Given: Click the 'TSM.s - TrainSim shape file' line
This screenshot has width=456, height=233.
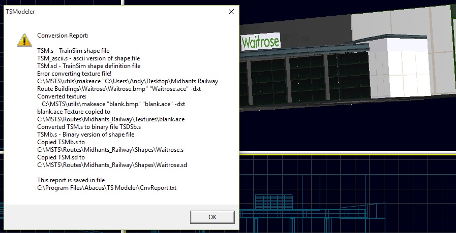Looking at the screenshot, I should click(x=73, y=51).
